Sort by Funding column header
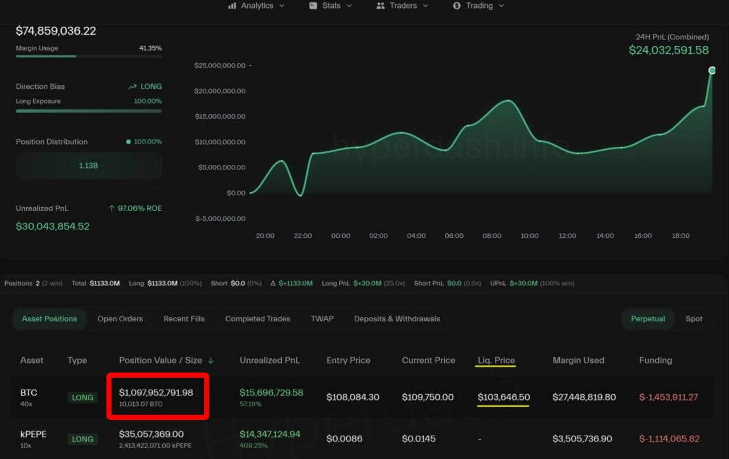 tap(656, 361)
